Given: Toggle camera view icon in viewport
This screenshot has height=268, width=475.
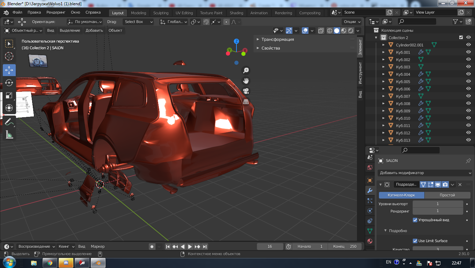Looking at the screenshot, I should pyautogui.click(x=246, y=91).
